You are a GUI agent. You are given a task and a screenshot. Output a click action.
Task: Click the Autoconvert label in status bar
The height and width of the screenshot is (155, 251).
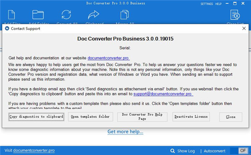(x=215, y=151)
